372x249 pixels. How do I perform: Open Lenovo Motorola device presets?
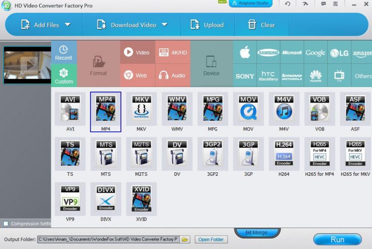click(292, 75)
